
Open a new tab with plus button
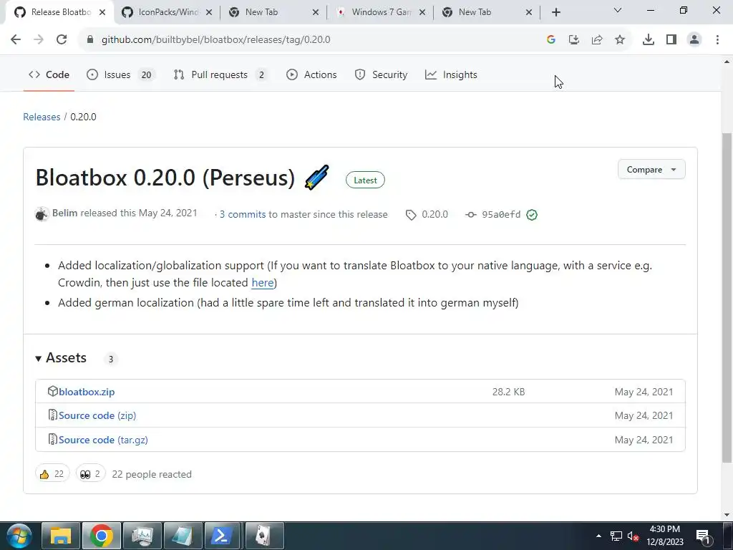pos(555,12)
